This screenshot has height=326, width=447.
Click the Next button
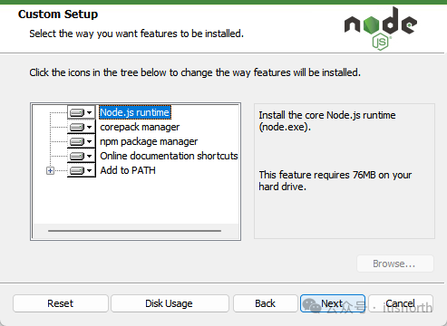[x=333, y=303]
